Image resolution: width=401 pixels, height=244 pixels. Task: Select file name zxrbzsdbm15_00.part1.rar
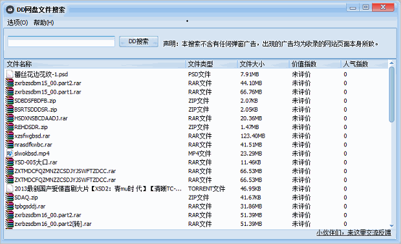tap(48, 92)
